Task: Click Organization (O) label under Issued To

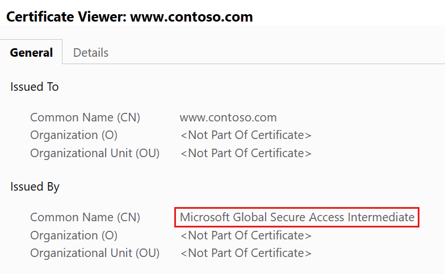Action: 74,136
